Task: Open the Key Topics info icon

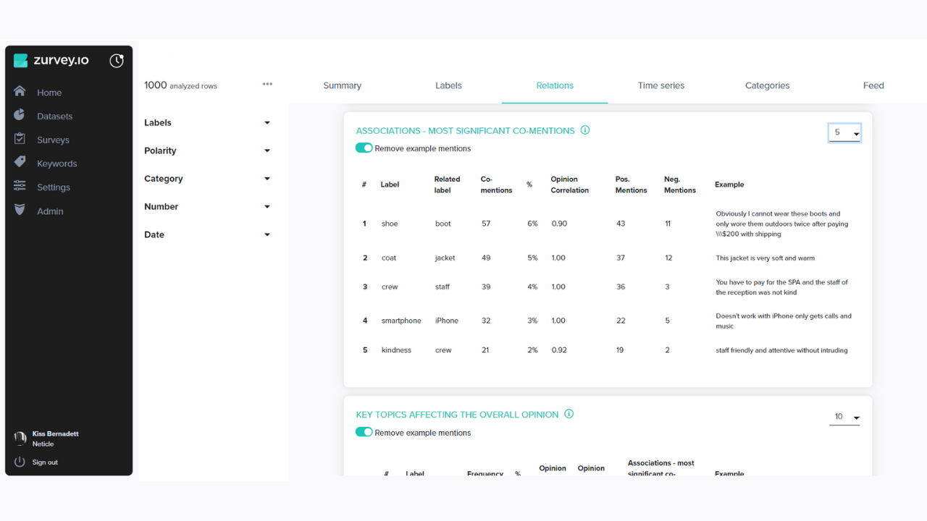Action: 569,414
